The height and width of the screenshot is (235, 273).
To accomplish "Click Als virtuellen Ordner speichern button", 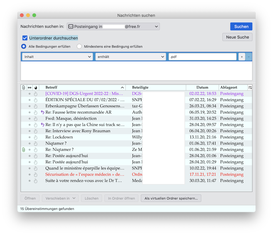I will [x=171, y=198].
